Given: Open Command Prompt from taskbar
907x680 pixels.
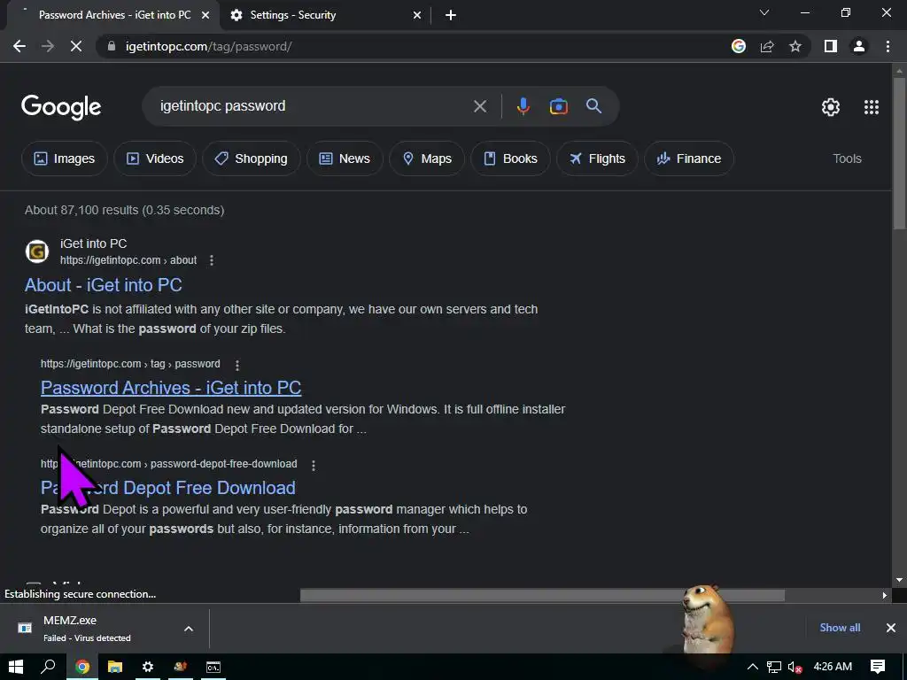Looking at the screenshot, I should pos(213,667).
